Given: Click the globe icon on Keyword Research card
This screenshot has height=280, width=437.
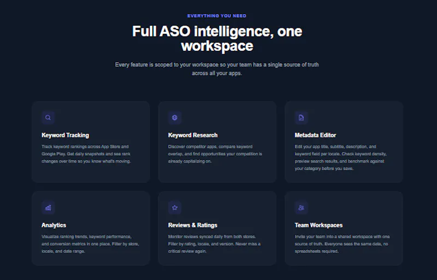Looking at the screenshot, I should pyautogui.click(x=175, y=117).
